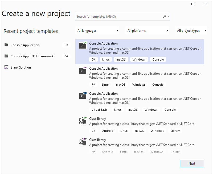Select the C# Class library template icon

click(x=83, y=121)
